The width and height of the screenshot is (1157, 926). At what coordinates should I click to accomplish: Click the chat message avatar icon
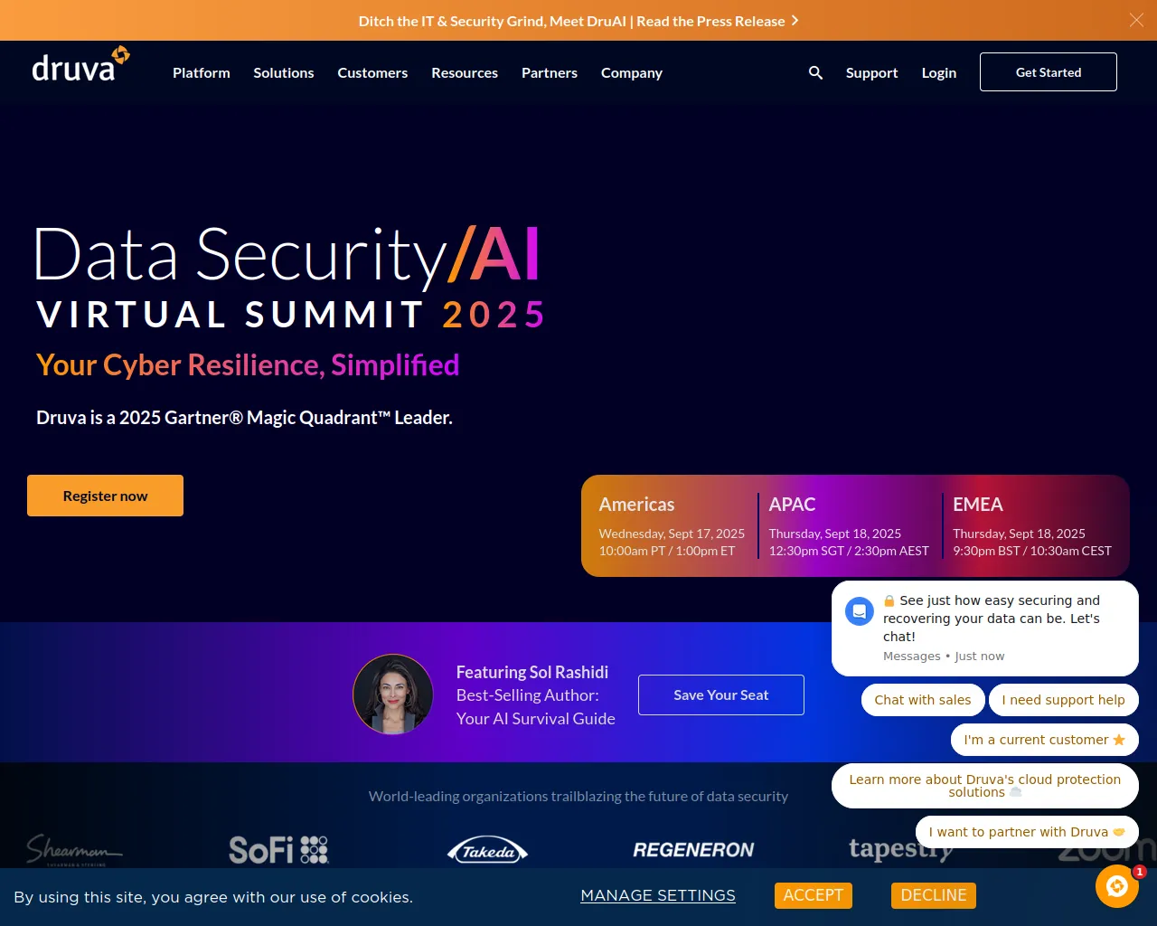pyautogui.click(x=860, y=611)
